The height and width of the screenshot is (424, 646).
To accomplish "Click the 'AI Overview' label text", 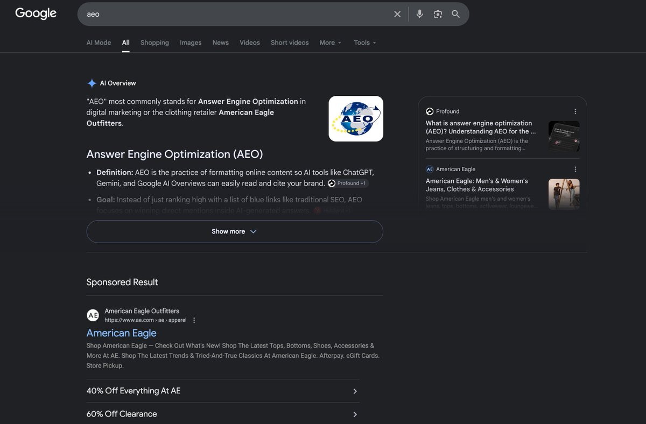I will click(118, 83).
